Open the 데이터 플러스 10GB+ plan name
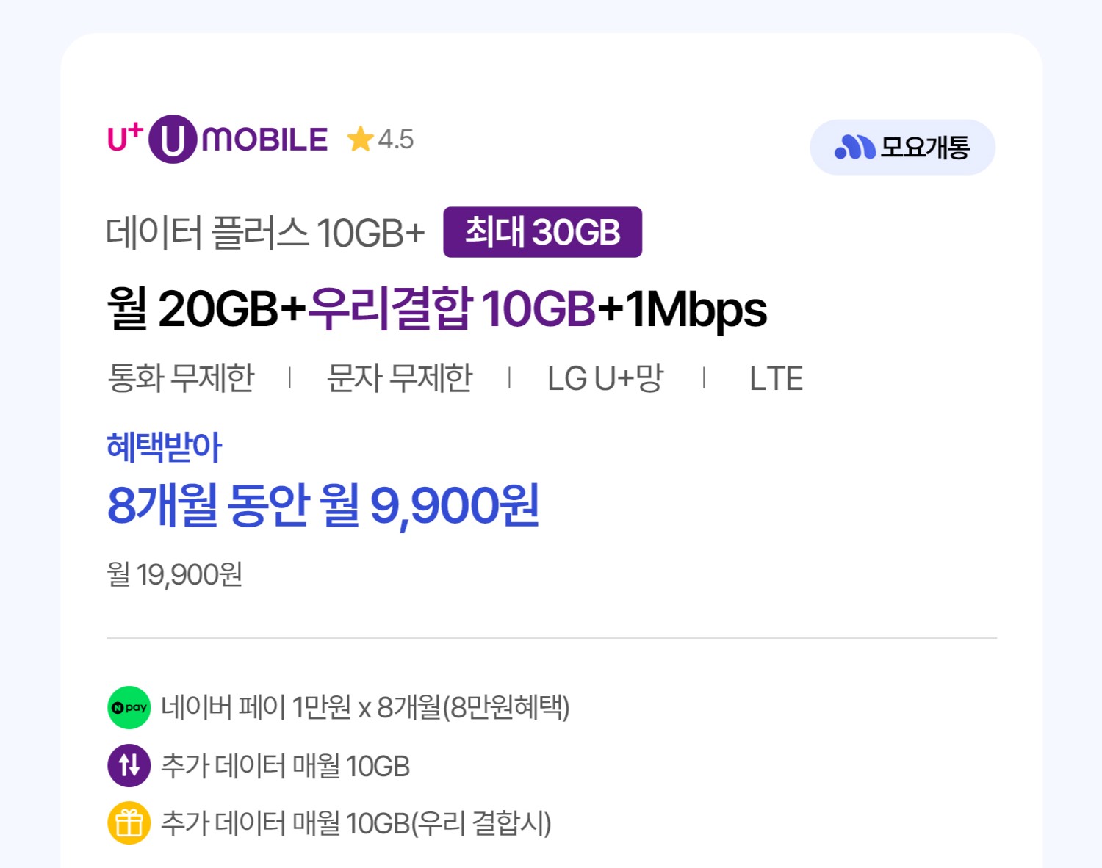The image size is (1102, 868). coord(265,233)
